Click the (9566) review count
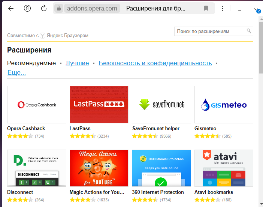Screen dimensions: 263x207 pos(166,136)
